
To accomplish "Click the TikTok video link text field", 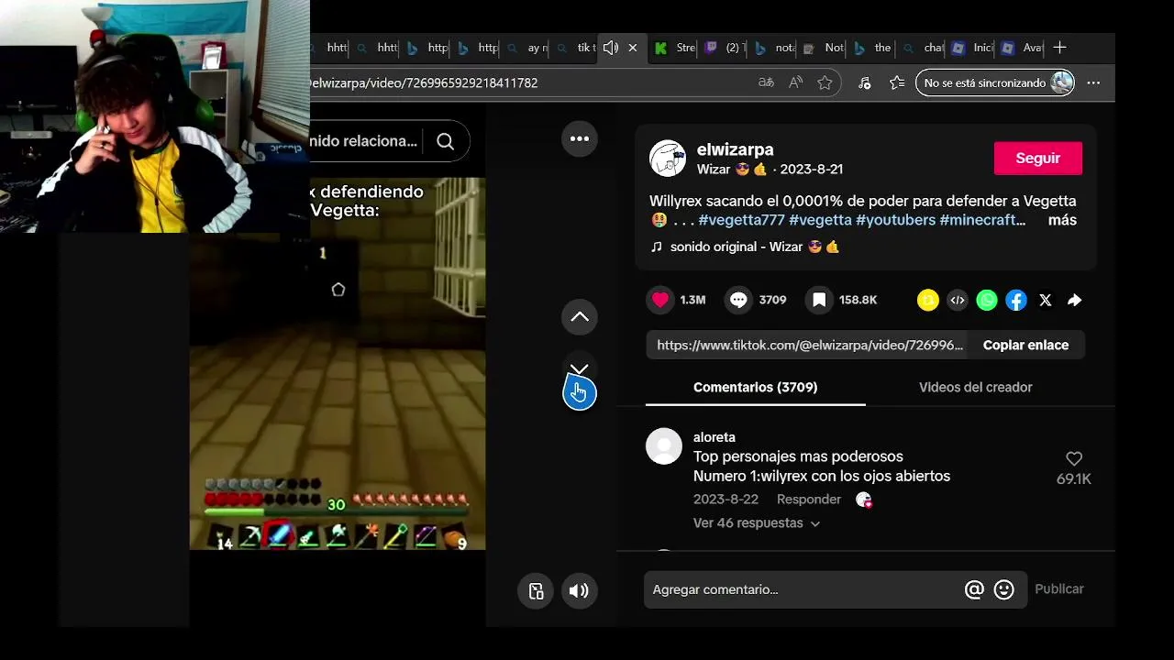I will (x=810, y=345).
